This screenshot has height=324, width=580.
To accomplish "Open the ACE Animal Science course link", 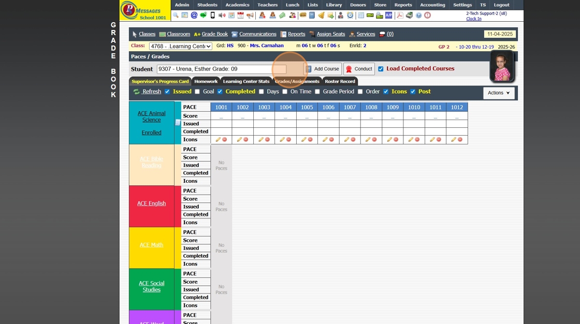I will [x=152, y=116].
